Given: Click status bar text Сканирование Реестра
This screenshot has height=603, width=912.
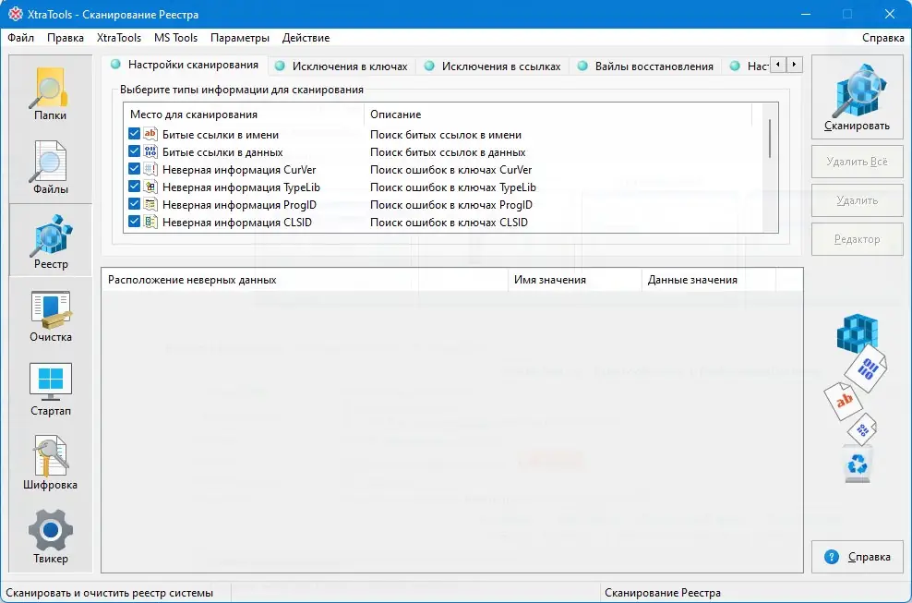Looking at the screenshot, I should pyautogui.click(x=663, y=593).
